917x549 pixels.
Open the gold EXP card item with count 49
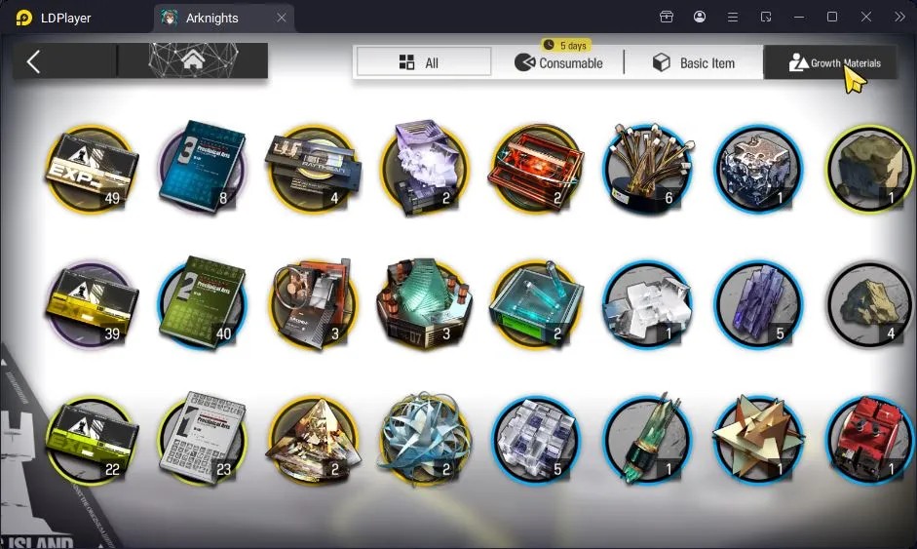(91, 169)
